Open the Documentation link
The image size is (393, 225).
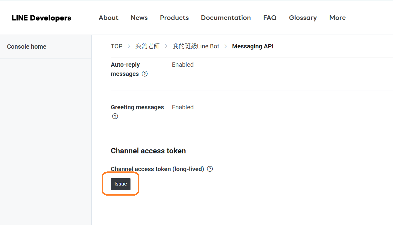[226, 18]
